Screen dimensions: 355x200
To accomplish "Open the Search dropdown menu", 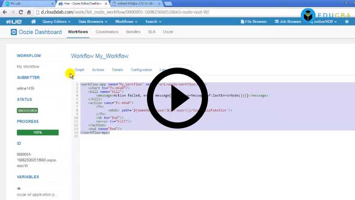I will click(x=153, y=21).
